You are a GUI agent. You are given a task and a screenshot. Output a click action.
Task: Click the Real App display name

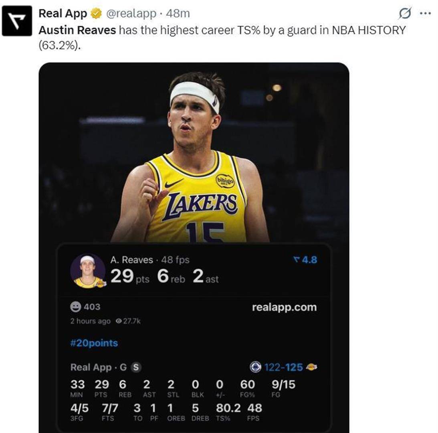(63, 14)
